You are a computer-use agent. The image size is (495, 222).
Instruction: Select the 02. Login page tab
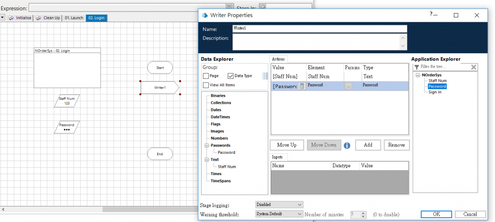(x=97, y=18)
